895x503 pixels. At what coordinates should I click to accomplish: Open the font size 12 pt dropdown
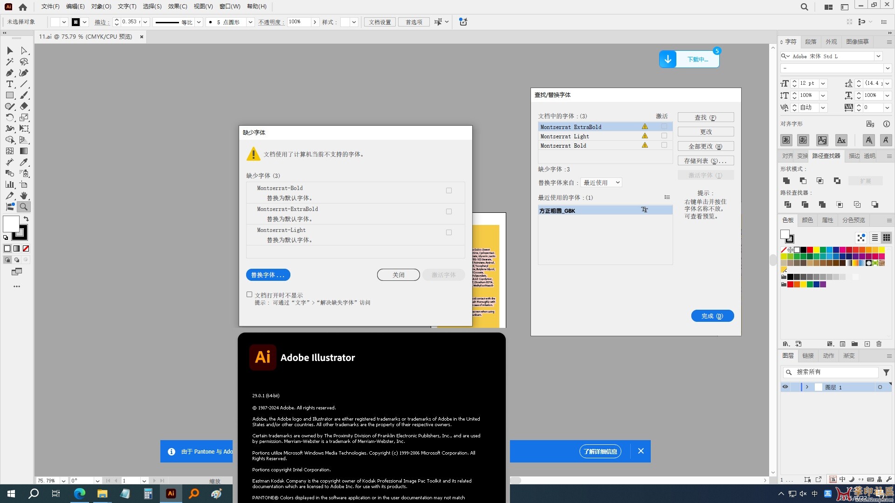(823, 83)
